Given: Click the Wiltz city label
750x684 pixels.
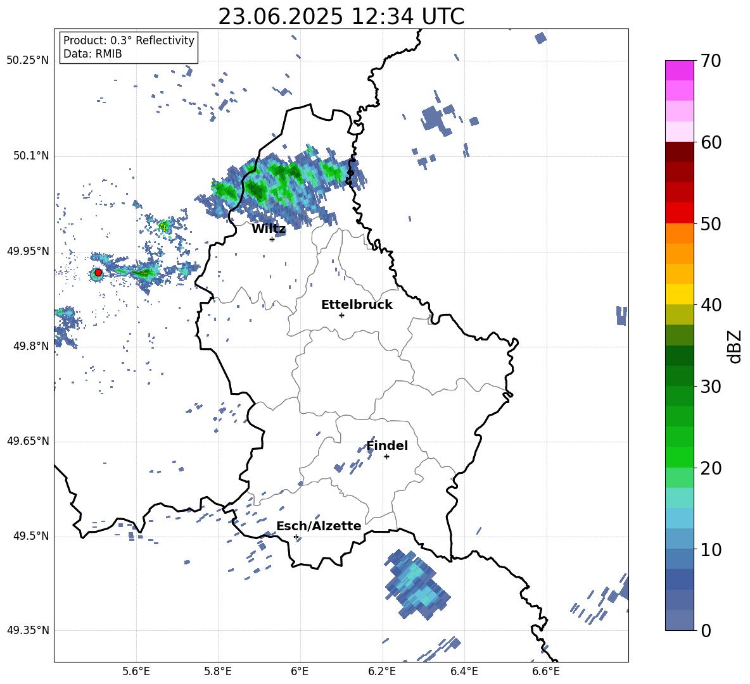Looking at the screenshot, I should [269, 229].
